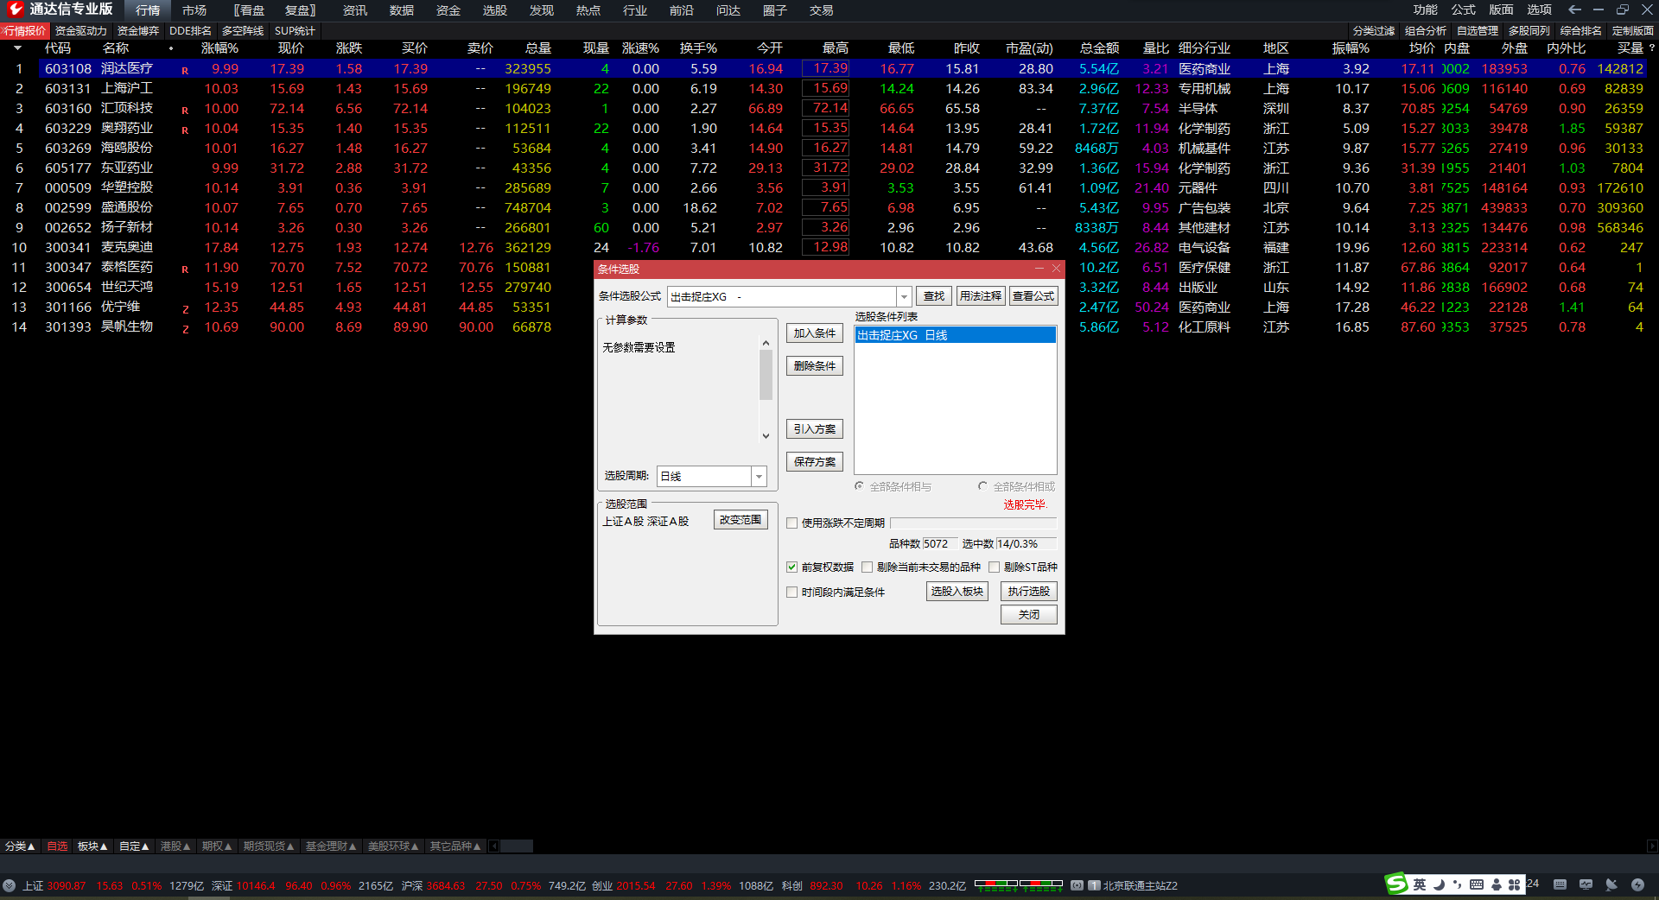The width and height of the screenshot is (1659, 900).
Task: Minimize the 条件选股 dialog
Action: [x=1039, y=269]
